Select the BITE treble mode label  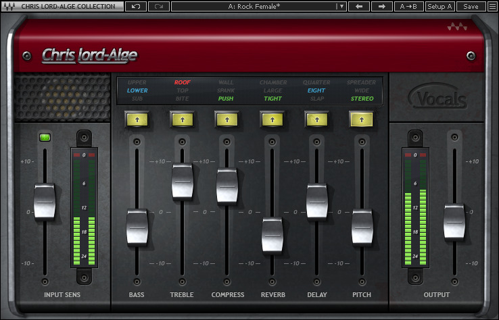pyautogui.click(x=183, y=99)
